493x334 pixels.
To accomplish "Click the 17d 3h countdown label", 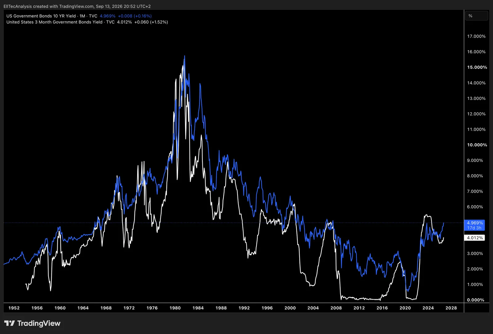I will (x=474, y=228).
